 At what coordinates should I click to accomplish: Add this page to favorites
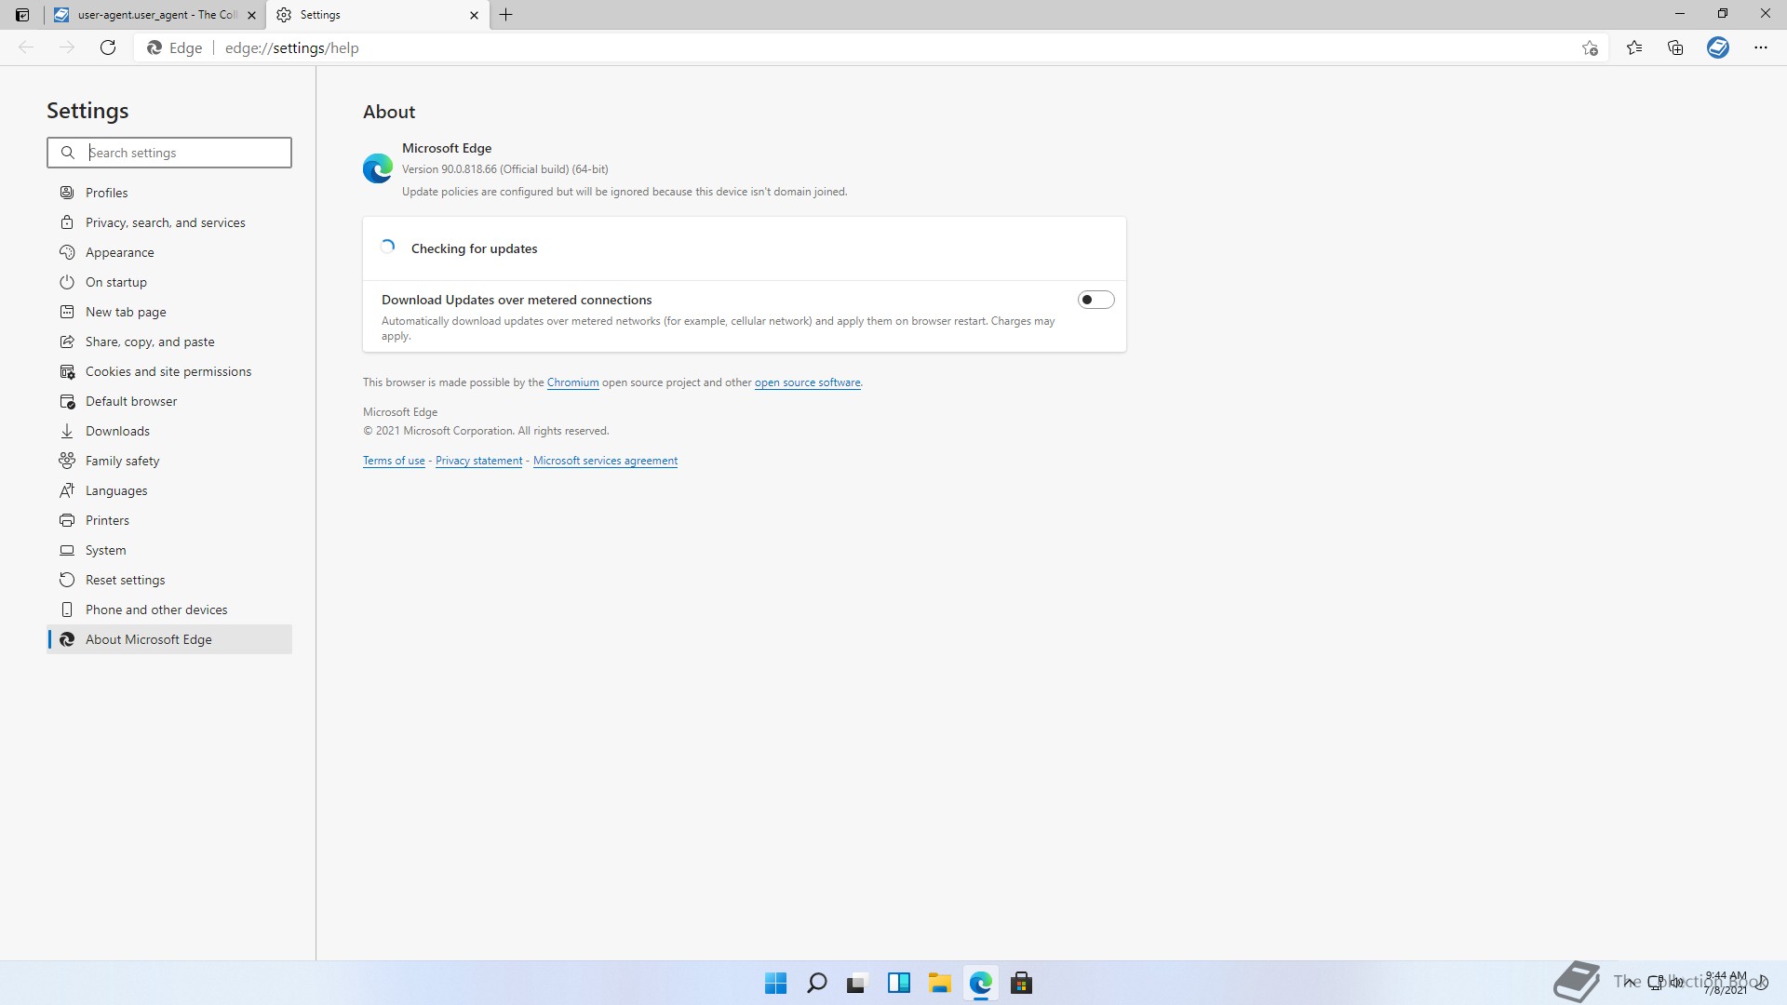point(1590,47)
